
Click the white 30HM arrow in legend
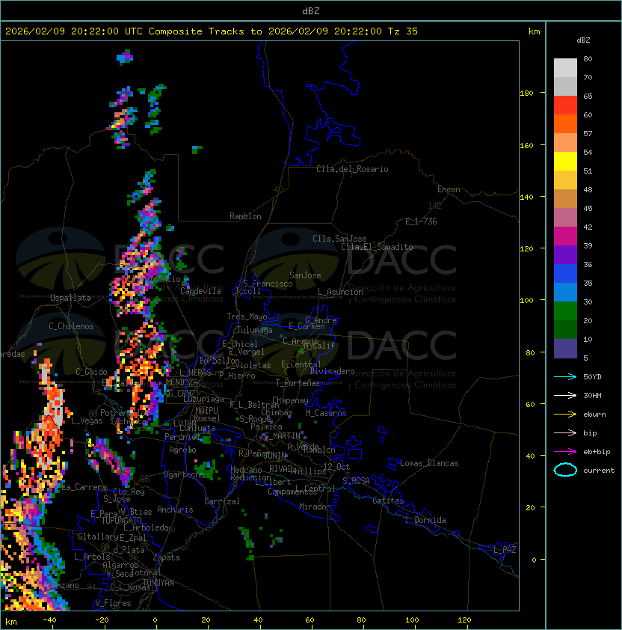[x=565, y=395]
